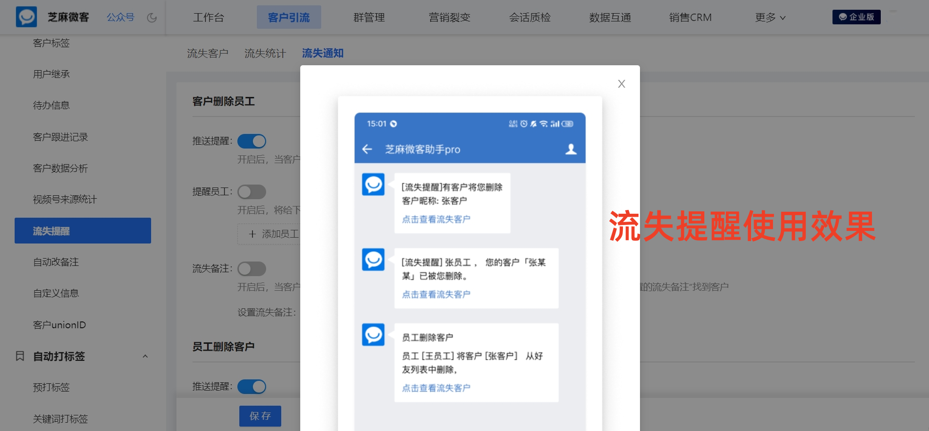This screenshot has width=929, height=431.
Task: Enable the 流失备注 switch
Action: pos(252,269)
